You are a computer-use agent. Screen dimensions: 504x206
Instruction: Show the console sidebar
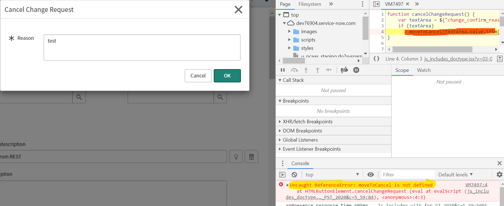point(282,174)
